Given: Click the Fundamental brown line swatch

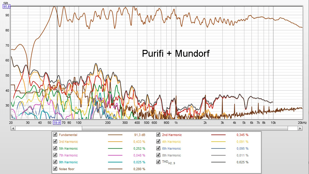Looking at the screenshot, I should click(x=115, y=135).
